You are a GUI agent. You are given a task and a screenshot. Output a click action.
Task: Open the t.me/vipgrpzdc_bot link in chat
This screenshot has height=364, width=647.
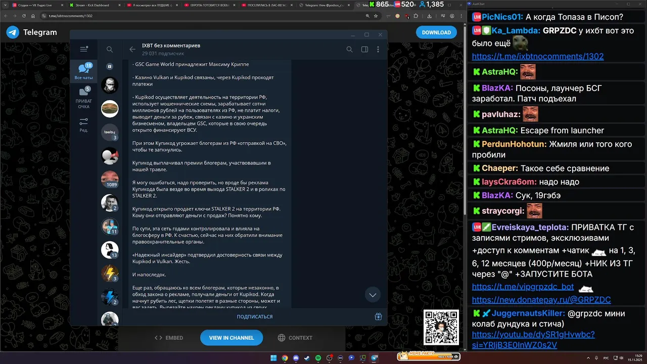pos(523,287)
